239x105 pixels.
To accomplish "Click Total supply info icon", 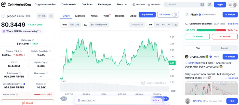I will [20, 73].
